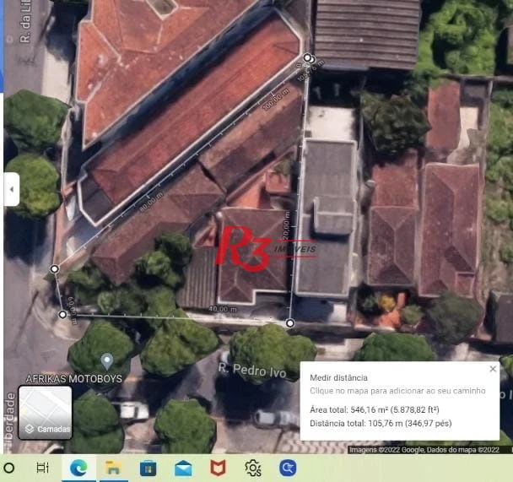
Task: Click the AFRIKAS MOTOBOYS map pin
Action: point(107,361)
